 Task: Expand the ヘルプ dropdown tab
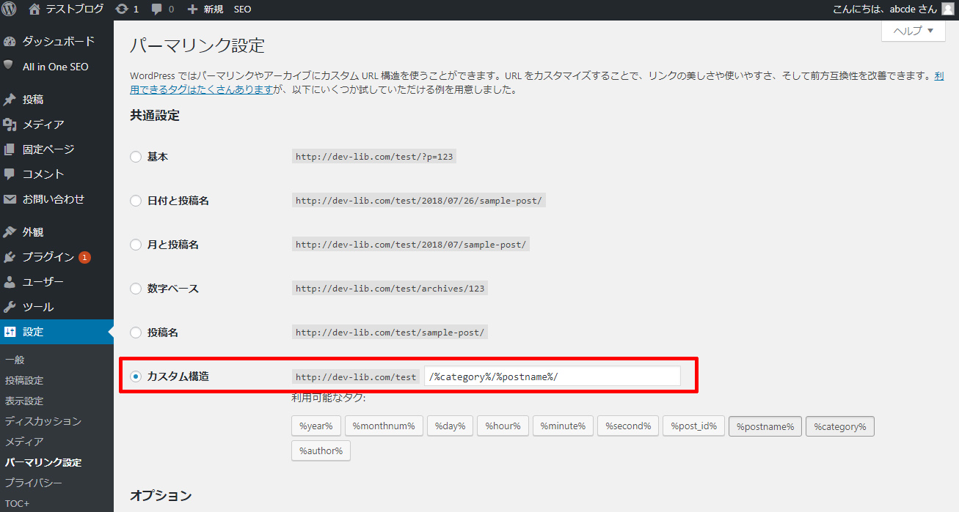913,31
